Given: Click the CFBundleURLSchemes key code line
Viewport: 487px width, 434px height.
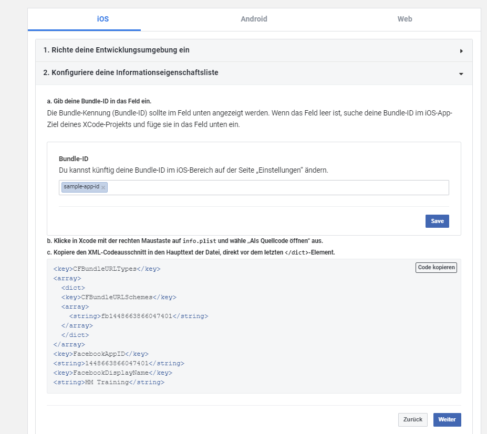Looking at the screenshot, I should point(119,297).
